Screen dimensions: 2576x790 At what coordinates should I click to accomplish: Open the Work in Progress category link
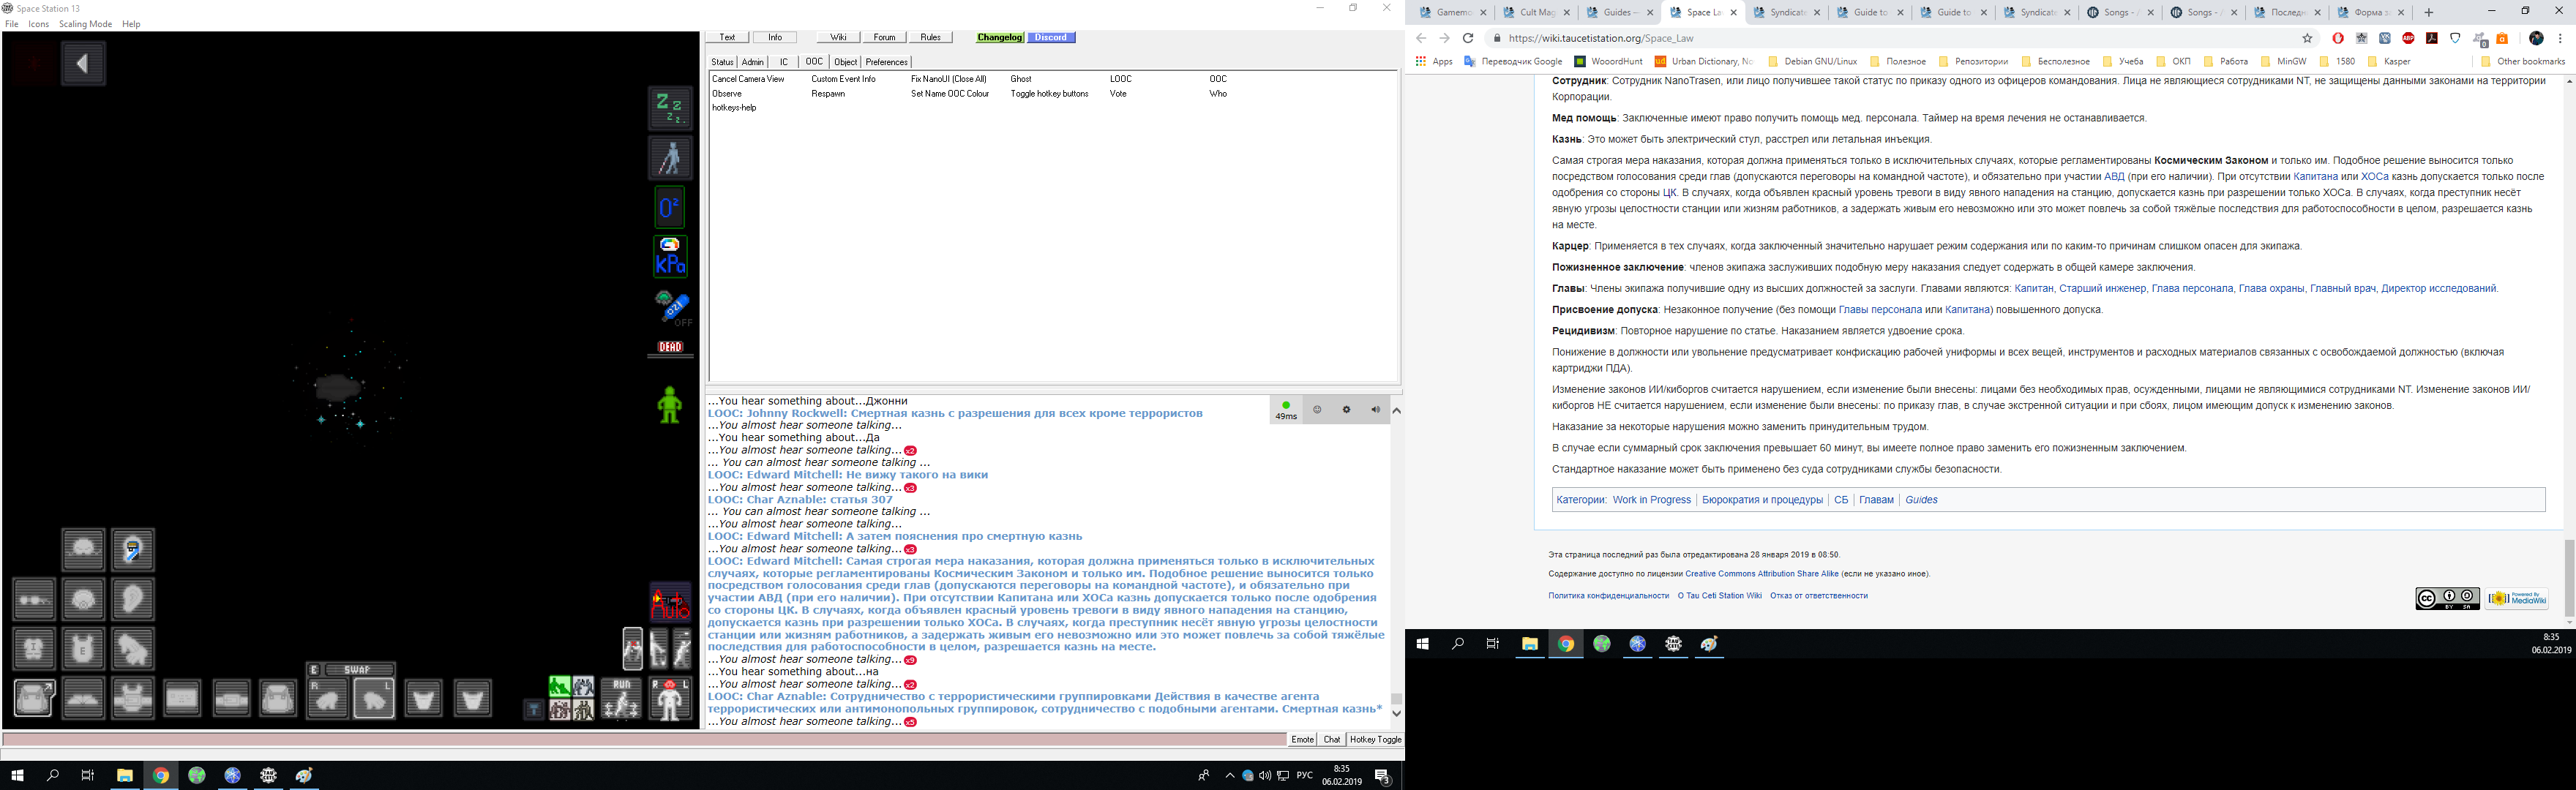point(1651,500)
